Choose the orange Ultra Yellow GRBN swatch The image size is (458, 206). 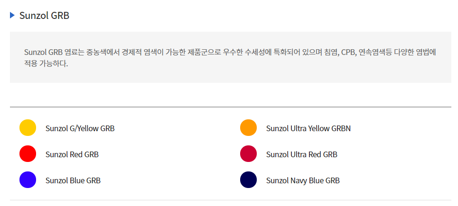click(248, 127)
